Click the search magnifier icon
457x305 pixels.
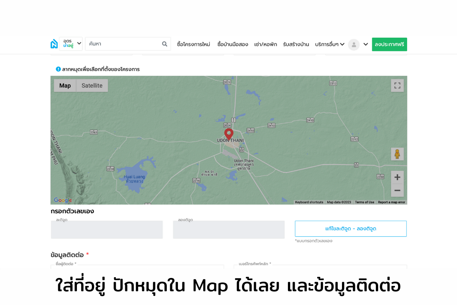[x=165, y=44]
